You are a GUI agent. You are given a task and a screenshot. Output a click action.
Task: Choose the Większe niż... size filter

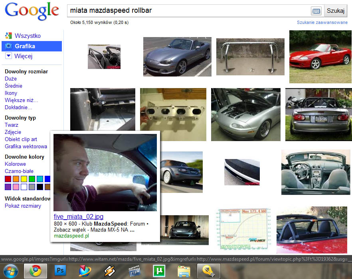click(21, 100)
